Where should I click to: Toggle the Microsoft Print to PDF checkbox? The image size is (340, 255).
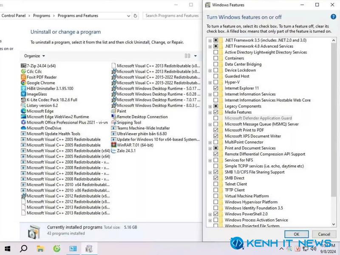click(216, 130)
